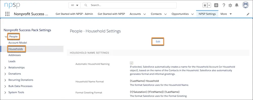Screen dimensions: 253x100
Task: Select Bulk Data Processes in settings tree
Action: 20,86
